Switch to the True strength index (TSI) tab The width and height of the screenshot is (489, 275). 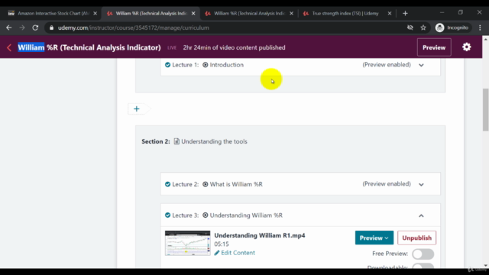click(345, 14)
